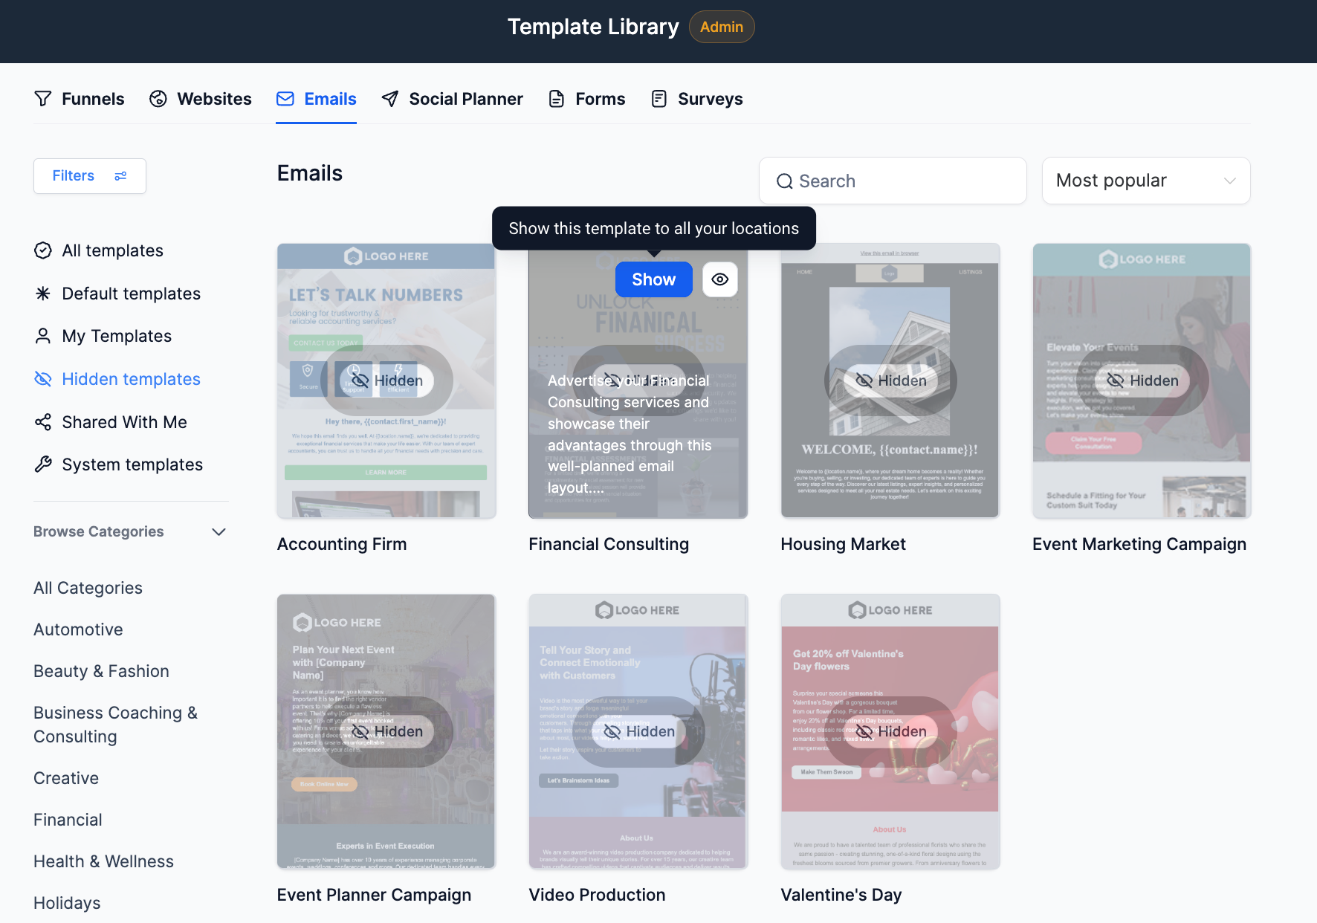Choose the Beauty & Fashion category
This screenshot has width=1317, height=923.
(101, 671)
